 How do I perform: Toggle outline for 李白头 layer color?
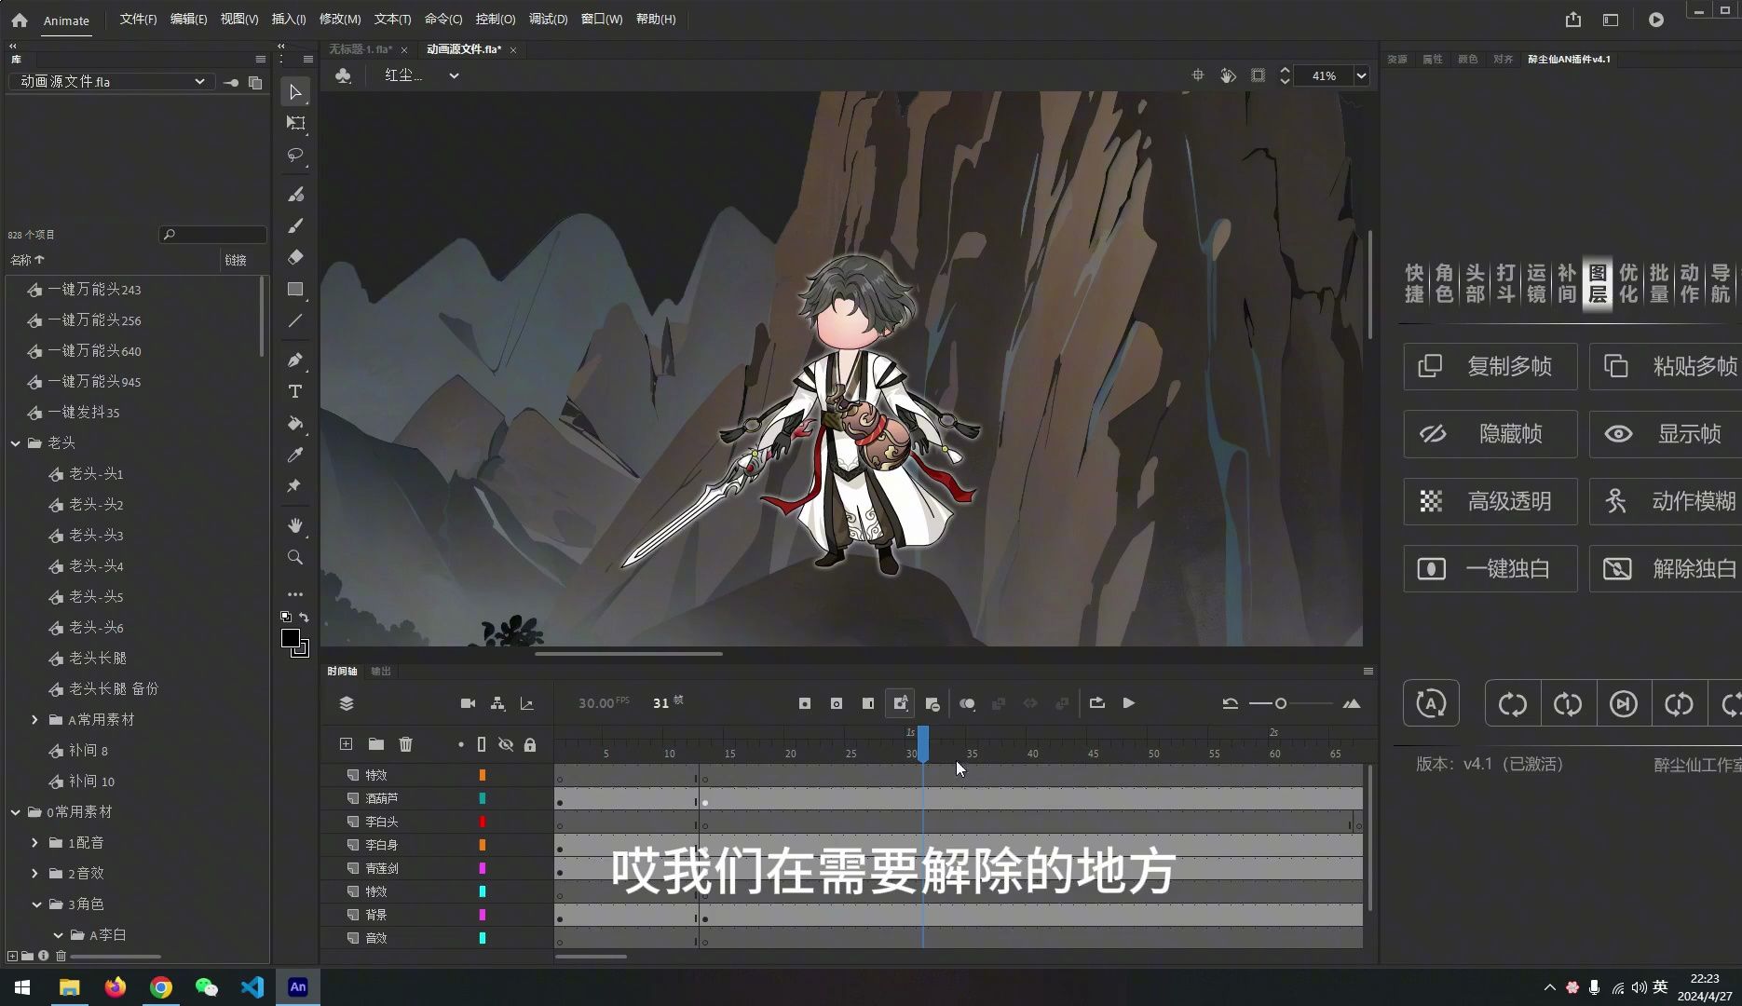click(x=483, y=822)
